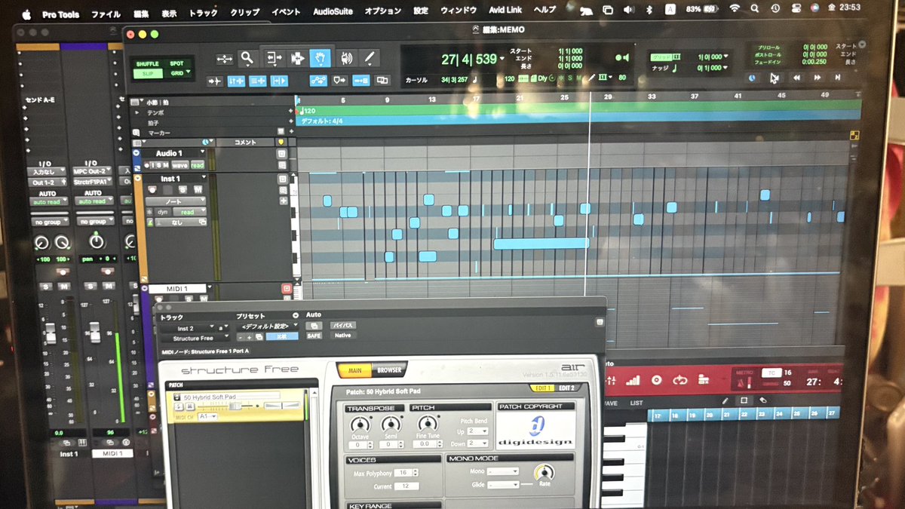The width and height of the screenshot is (905, 509).
Task: Toggle Tab to Transients button
Action: point(214,81)
